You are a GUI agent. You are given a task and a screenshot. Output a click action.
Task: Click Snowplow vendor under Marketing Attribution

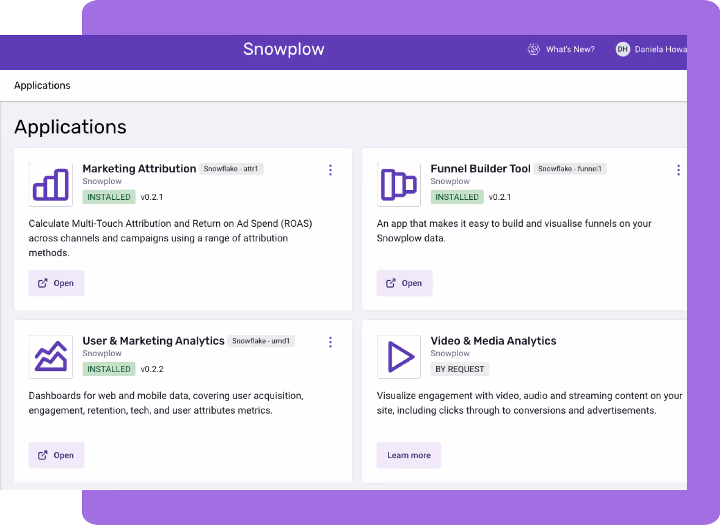[x=102, y=181]
